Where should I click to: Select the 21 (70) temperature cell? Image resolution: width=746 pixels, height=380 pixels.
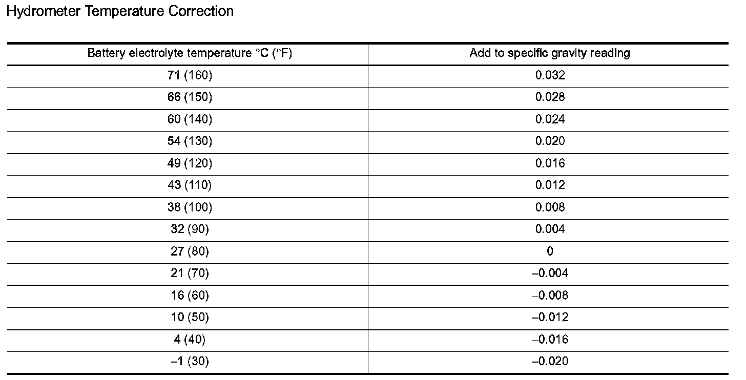pos(190,273)
